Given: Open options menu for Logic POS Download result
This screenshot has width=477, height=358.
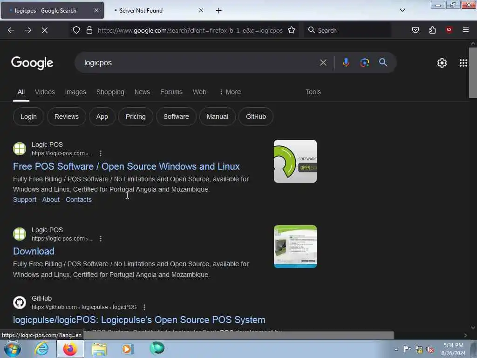Looking at the screenshot, I should pyautogui.click(x=101, y=239).
